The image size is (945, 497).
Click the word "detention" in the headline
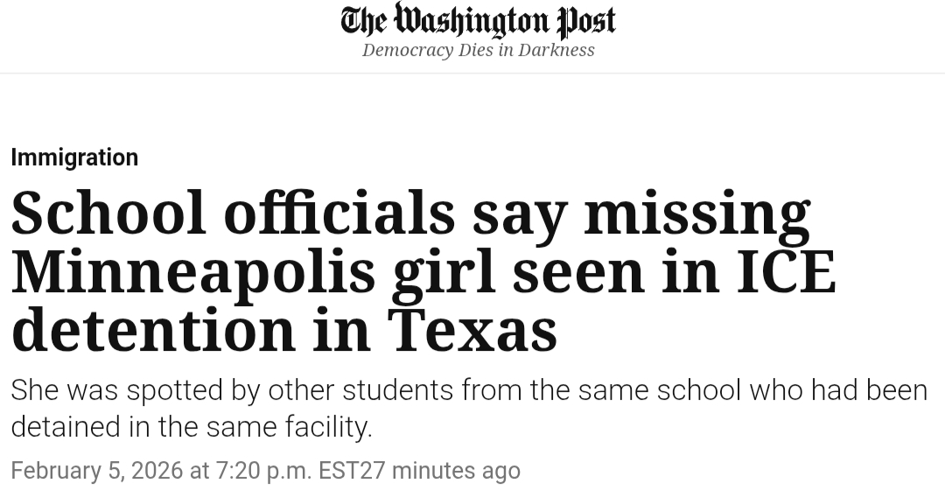pos(154,330)
